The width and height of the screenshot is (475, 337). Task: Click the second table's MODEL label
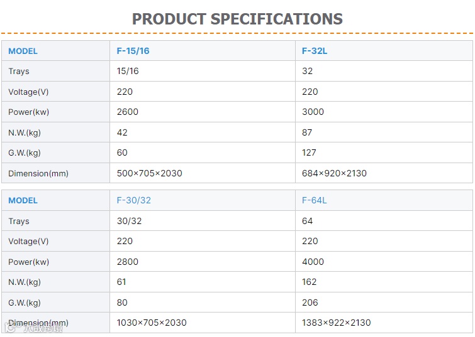[23, 200]
